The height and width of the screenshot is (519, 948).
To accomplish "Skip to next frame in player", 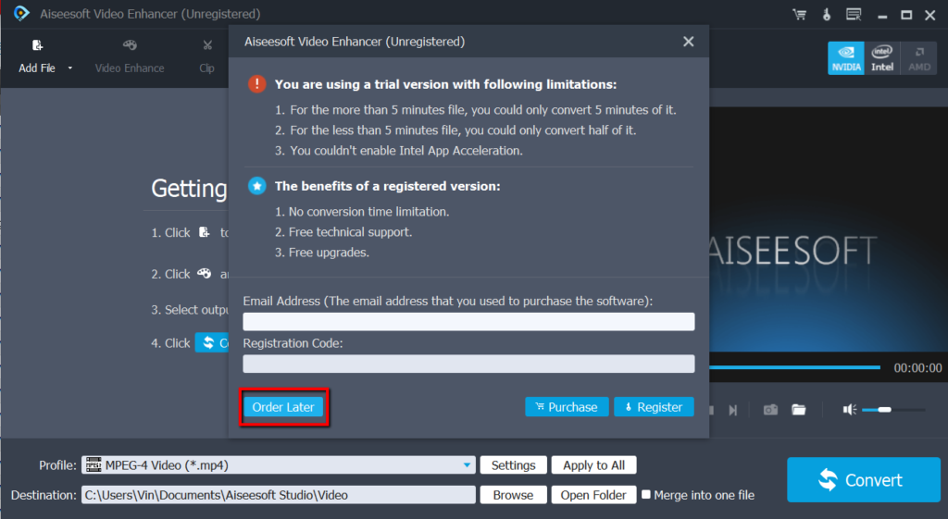I will (x=733, y=410).
